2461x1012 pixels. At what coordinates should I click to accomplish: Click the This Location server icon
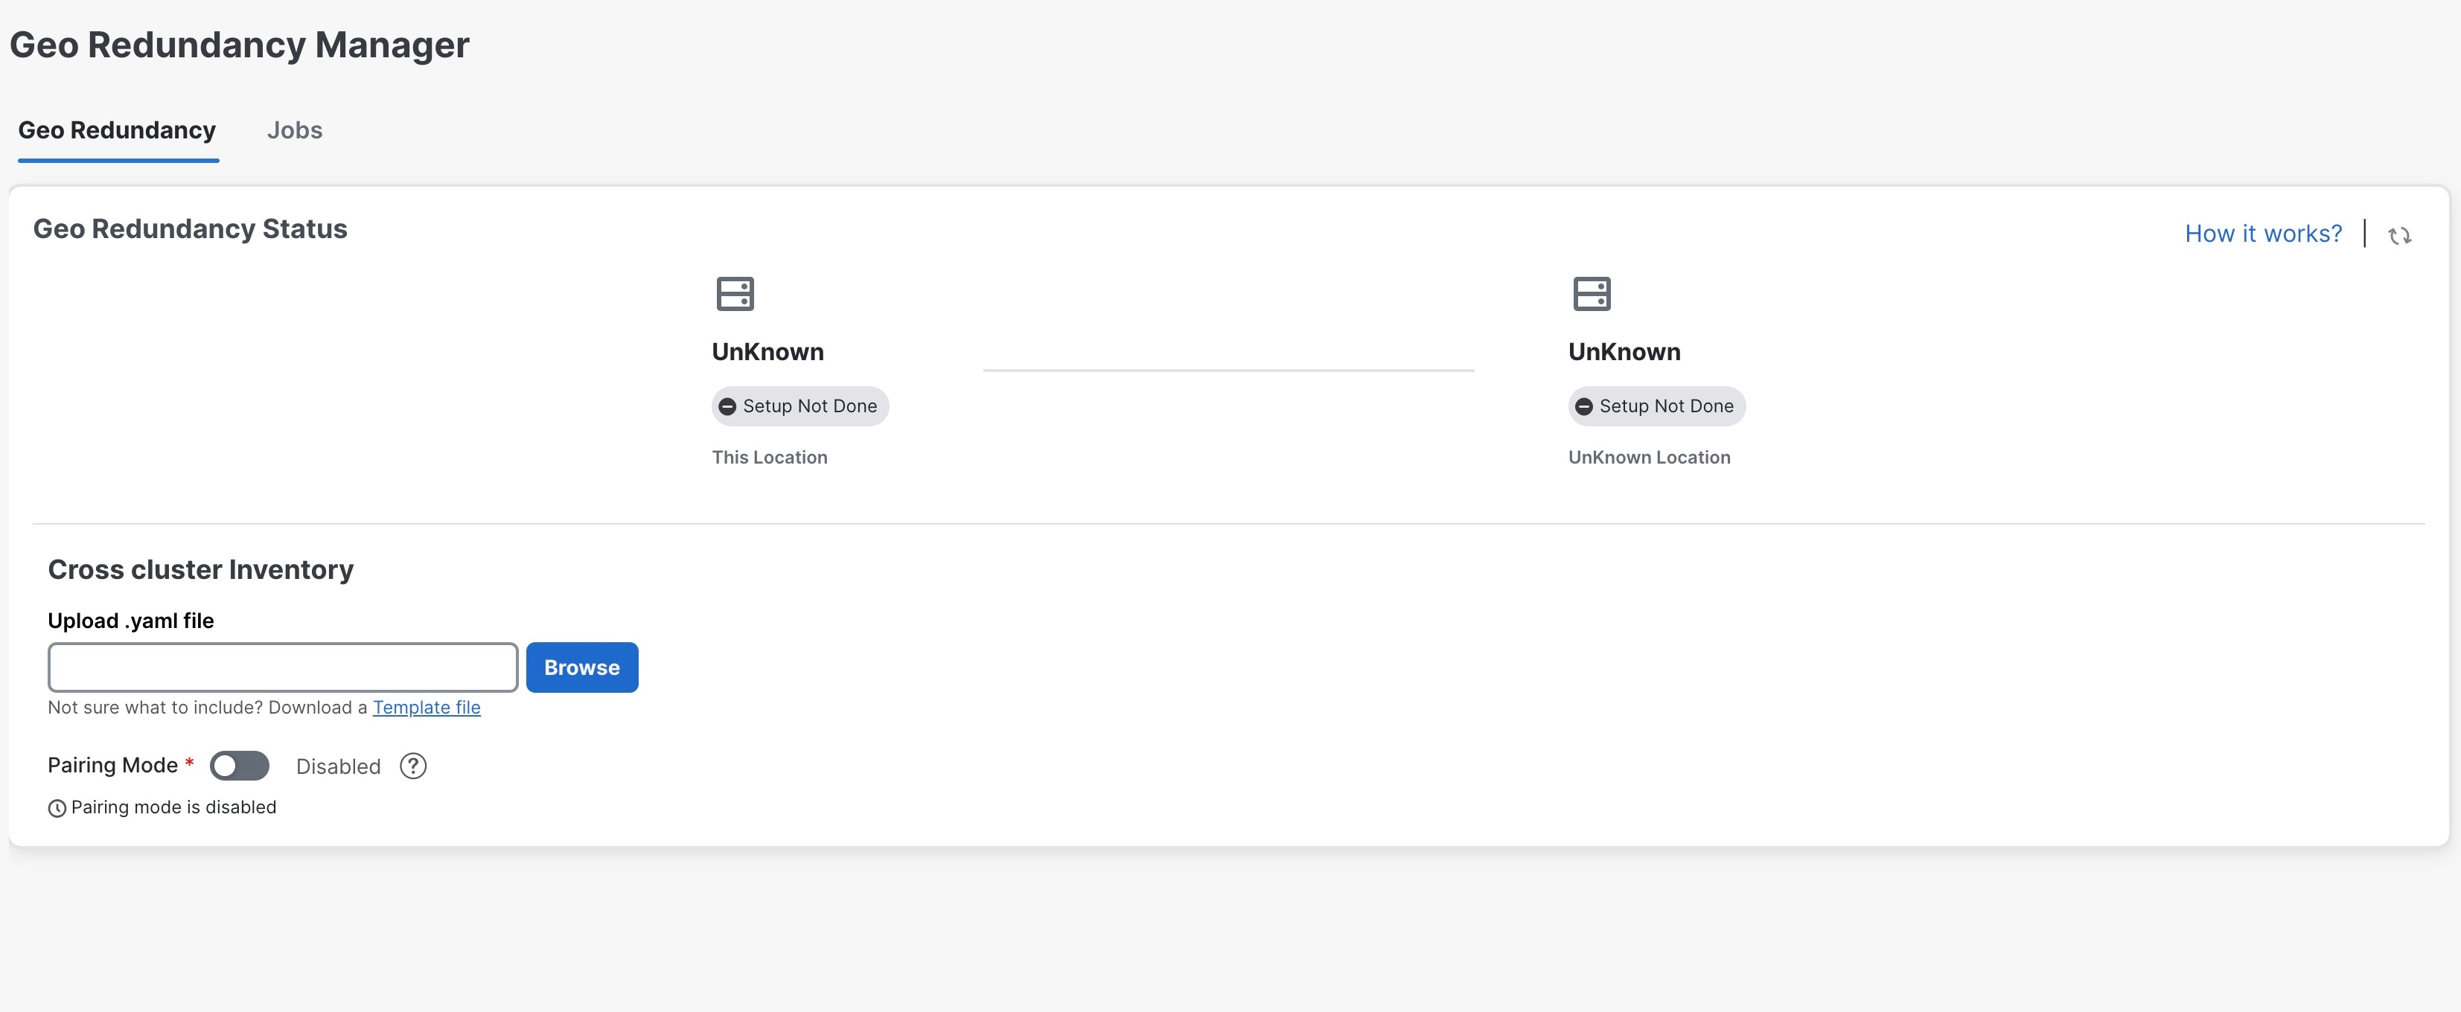735,293
